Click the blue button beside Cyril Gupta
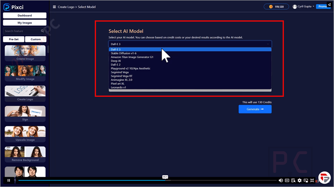Image resolution: width=334 pixels, height=187 pixels. tap(323, 7)
